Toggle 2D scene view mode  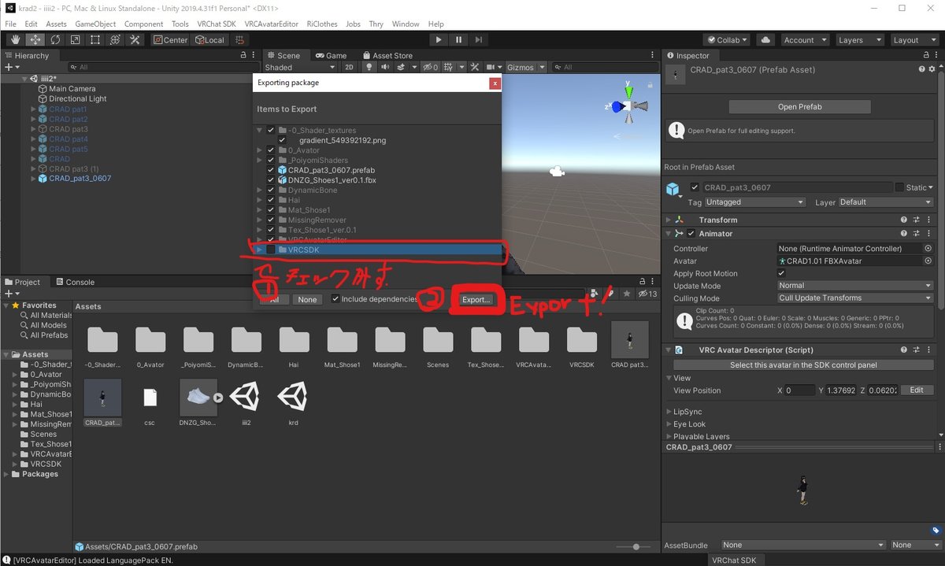[349, 67]
